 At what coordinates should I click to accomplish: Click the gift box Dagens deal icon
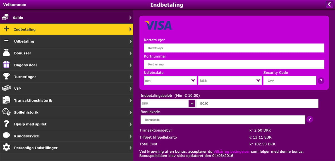coord(6,65)
